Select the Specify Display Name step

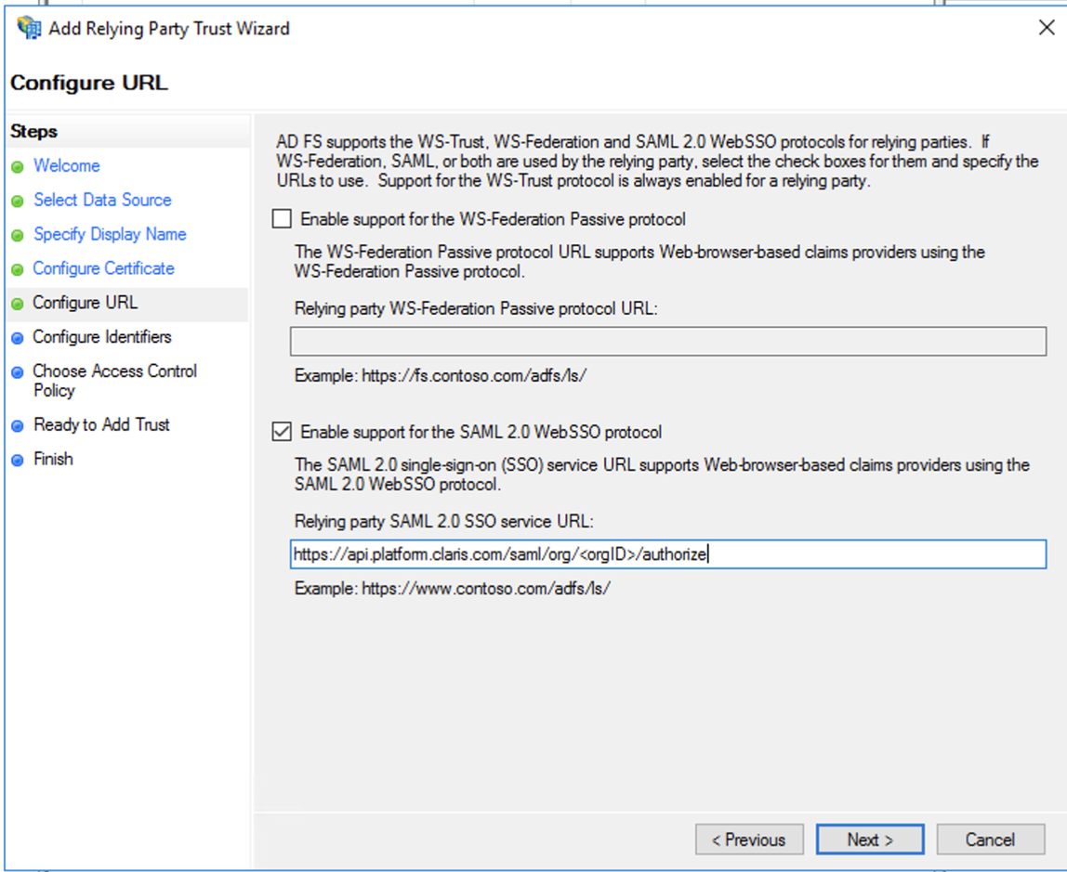(x=109, y=234)
